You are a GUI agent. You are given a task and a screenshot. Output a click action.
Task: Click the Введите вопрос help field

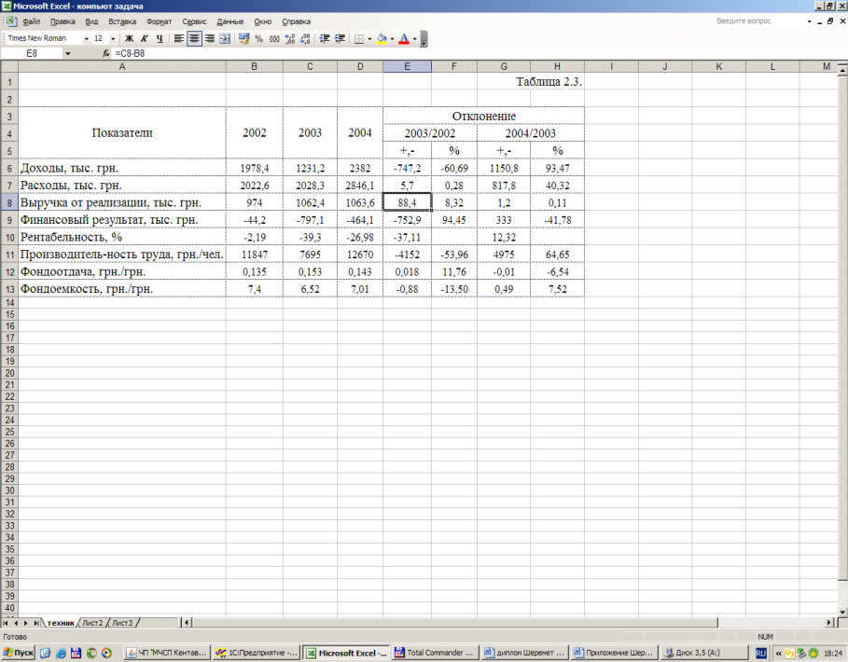click(758, 21)
